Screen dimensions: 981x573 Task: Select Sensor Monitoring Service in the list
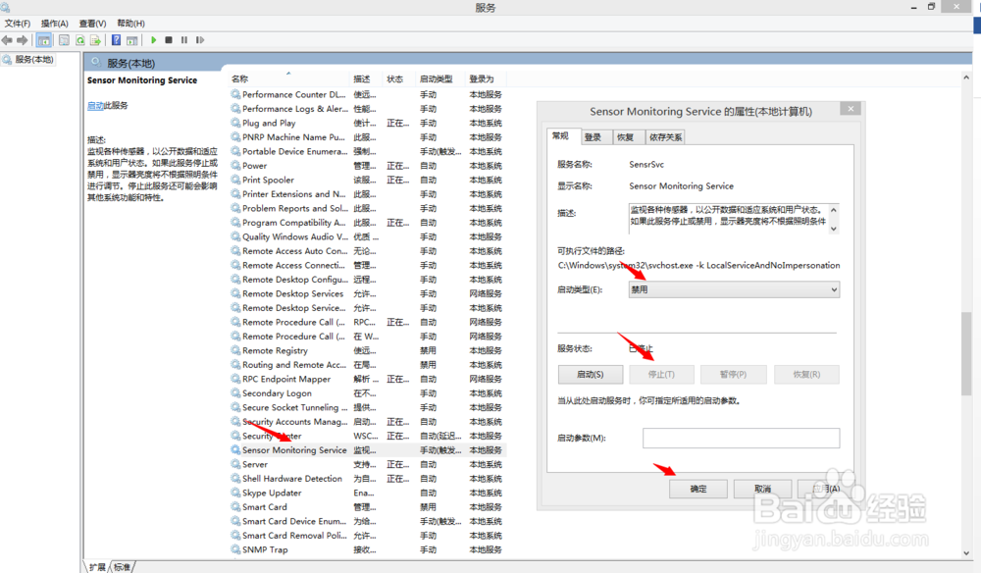288,449
